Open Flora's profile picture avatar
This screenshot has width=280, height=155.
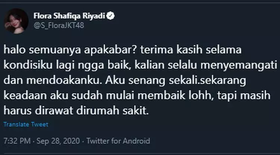tap(16, 21)
